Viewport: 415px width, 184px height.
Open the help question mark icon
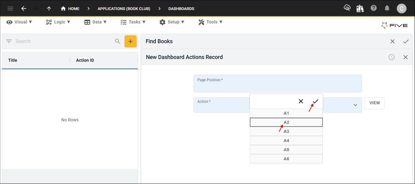point(374,8)
